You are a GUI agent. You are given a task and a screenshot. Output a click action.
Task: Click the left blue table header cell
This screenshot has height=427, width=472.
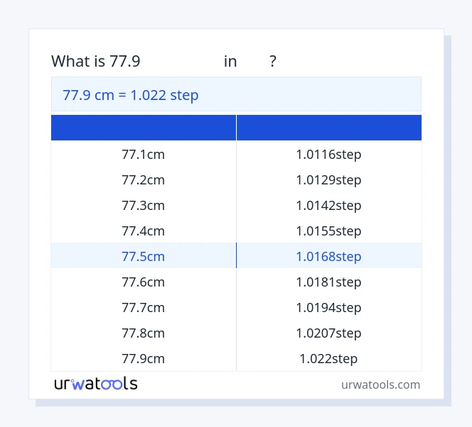pos(144,128)
